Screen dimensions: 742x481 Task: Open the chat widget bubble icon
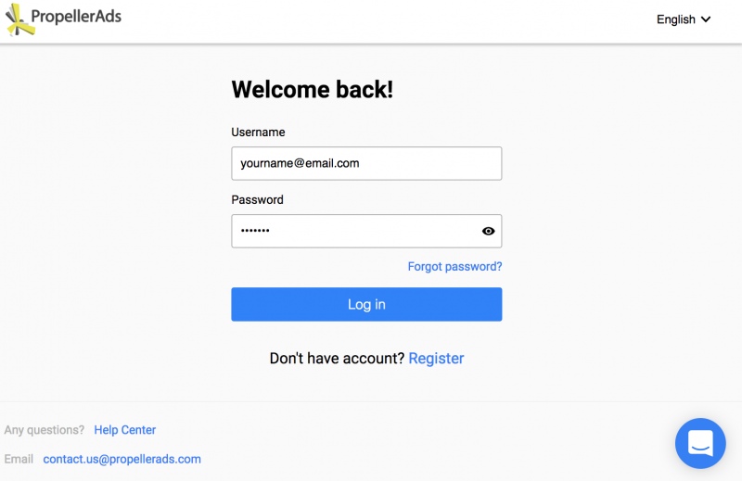click(700, 443)
